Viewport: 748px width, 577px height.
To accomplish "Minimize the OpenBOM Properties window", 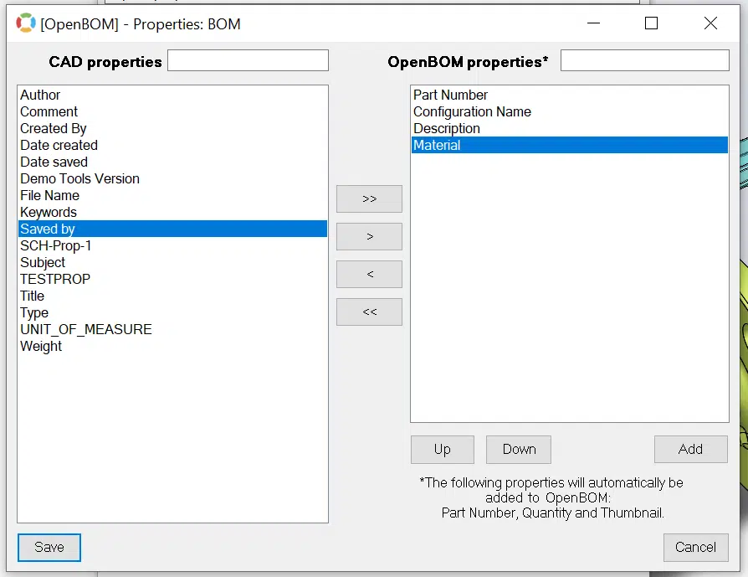I will coord(593,23).
